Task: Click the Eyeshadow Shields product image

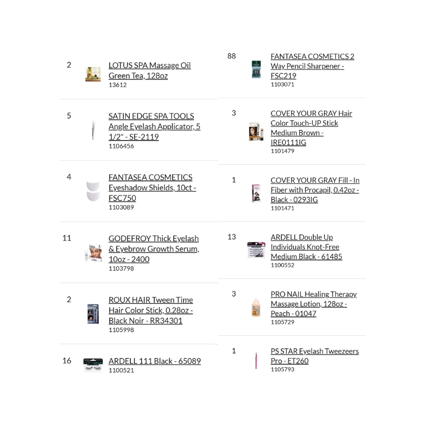Action: click(93, 191)
